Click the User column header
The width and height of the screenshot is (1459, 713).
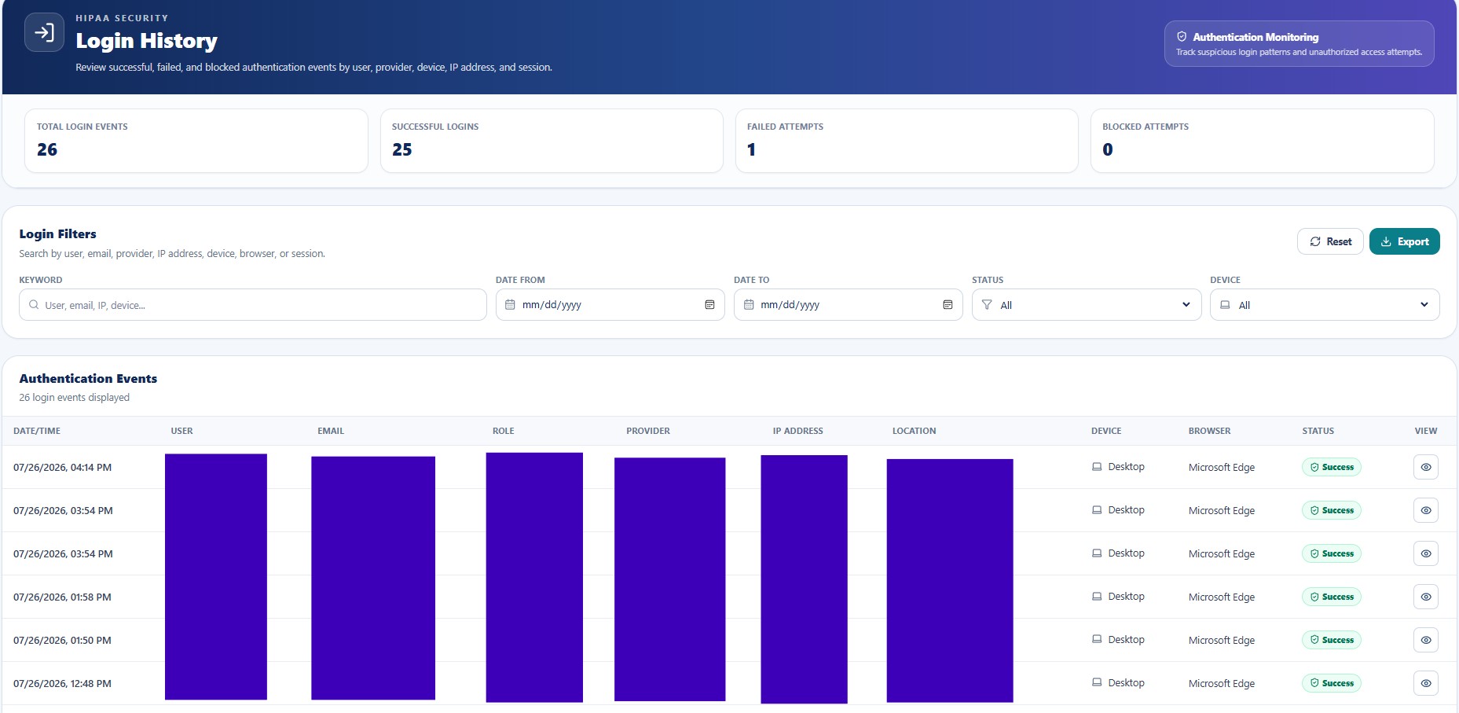coord(181,431)
